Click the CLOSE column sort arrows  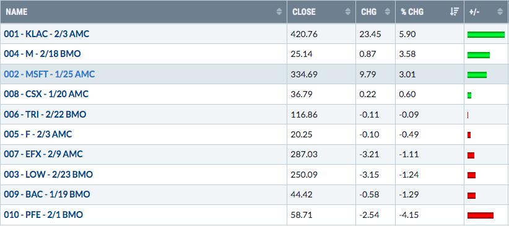pyautogui.click(x=347, y=12)
